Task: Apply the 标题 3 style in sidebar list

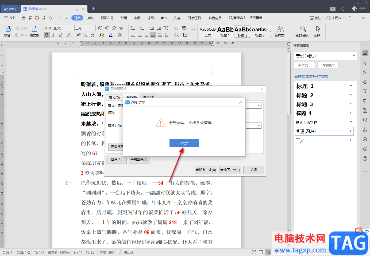Action: (325, 104)
